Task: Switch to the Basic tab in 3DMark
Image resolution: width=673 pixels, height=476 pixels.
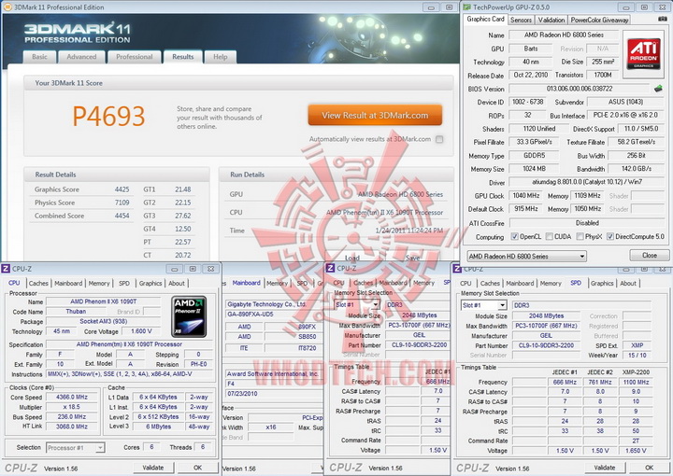Action: tap(39, 57)
